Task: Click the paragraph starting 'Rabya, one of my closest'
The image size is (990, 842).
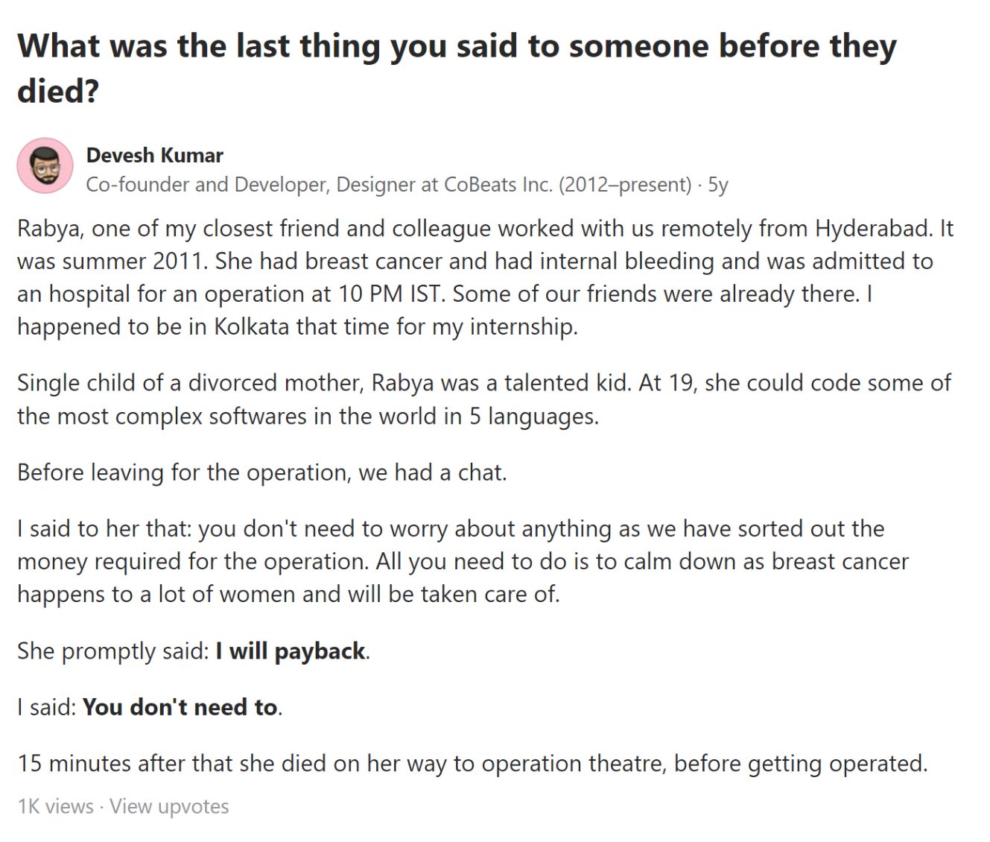Action: [485, 277]
